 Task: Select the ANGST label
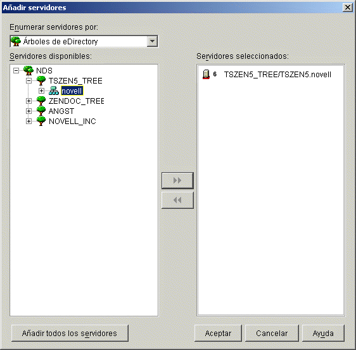point(61,111)
